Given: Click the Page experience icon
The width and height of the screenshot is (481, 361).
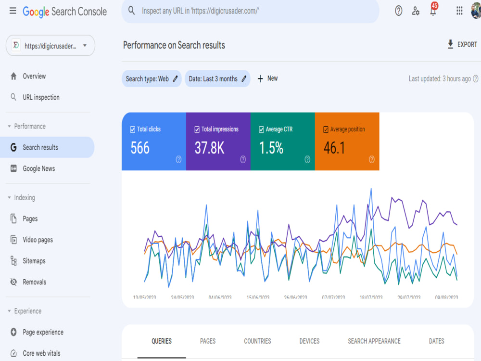Looking at the screenshot, I should tap(13, 332).
